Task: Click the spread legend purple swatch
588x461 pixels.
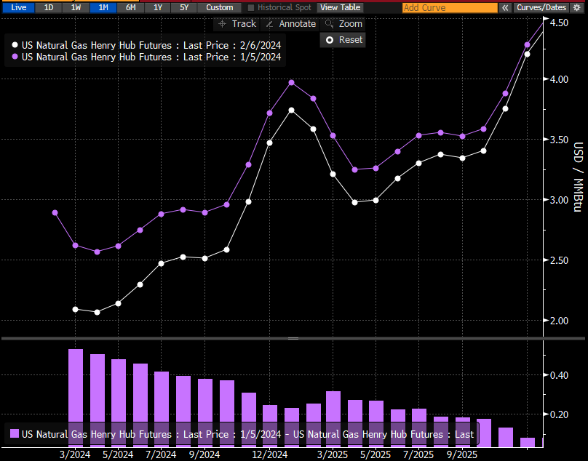Action: pos(15,434)
